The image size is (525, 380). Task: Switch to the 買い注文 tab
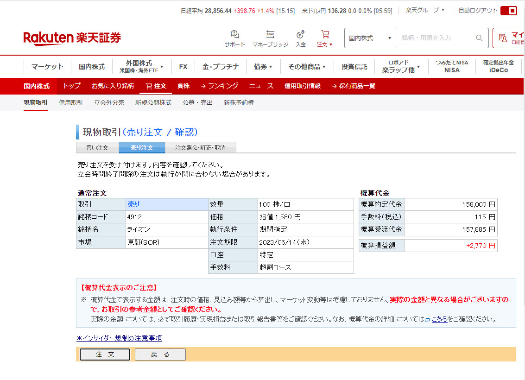[97, 148]
